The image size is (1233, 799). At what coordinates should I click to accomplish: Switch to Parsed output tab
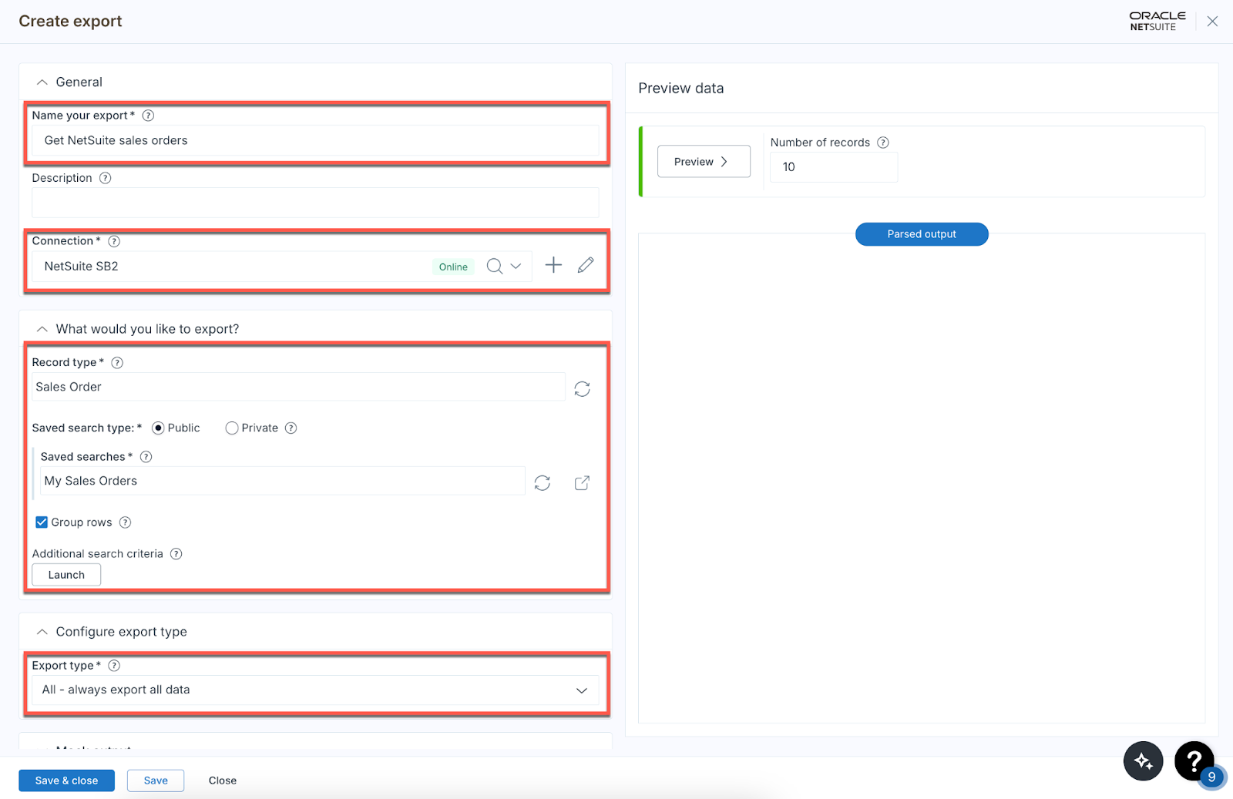(x=922, y=234)
